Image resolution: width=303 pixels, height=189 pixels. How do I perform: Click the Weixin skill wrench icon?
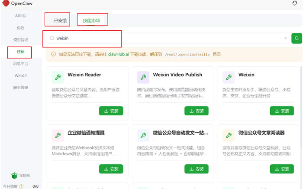229,77
